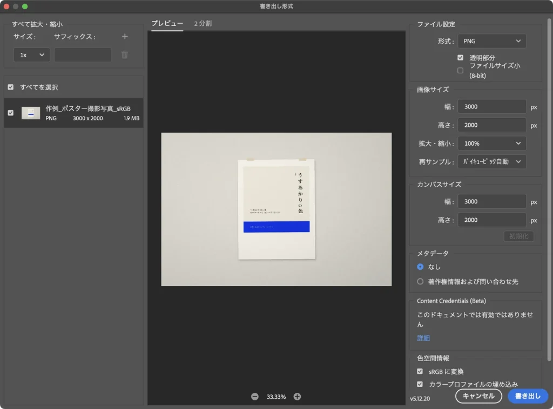The height and width of the screenshot is (409, 553).
Task: Toggle 透明部分 transparency checkbox
Action: (460, 57)
